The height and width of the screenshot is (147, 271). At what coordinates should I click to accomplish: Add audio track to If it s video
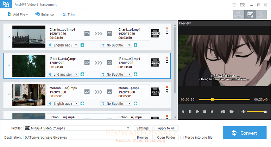click(82, 75)
